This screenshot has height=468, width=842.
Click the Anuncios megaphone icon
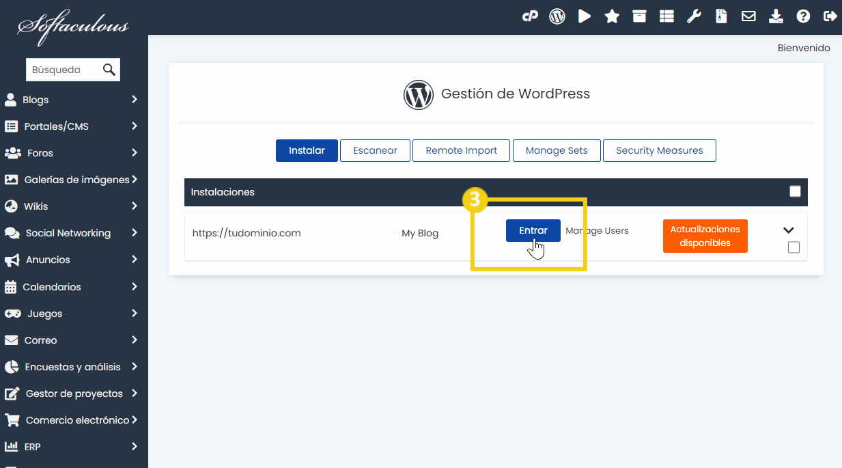[x=12, y=260]
